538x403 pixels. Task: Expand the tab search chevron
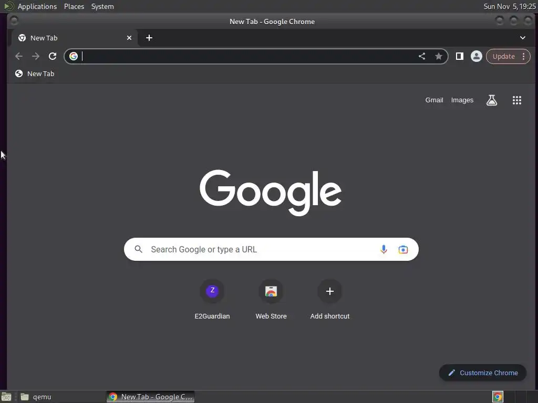523,38
